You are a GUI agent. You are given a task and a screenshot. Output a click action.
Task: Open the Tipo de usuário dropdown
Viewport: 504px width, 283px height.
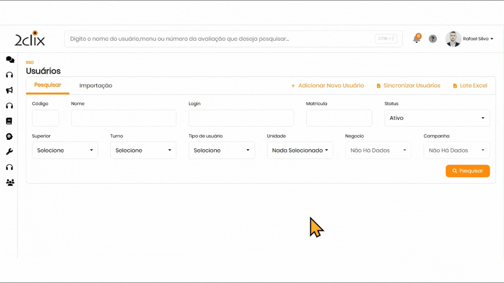221,150
